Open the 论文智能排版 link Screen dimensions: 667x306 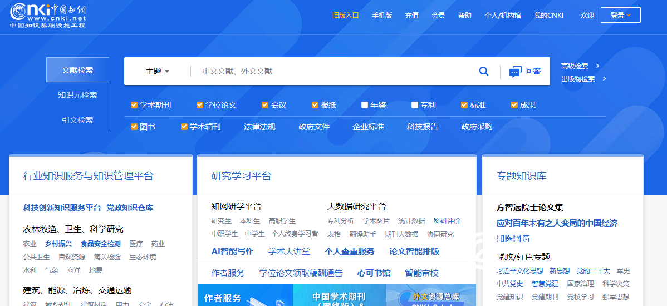(414, 251)
